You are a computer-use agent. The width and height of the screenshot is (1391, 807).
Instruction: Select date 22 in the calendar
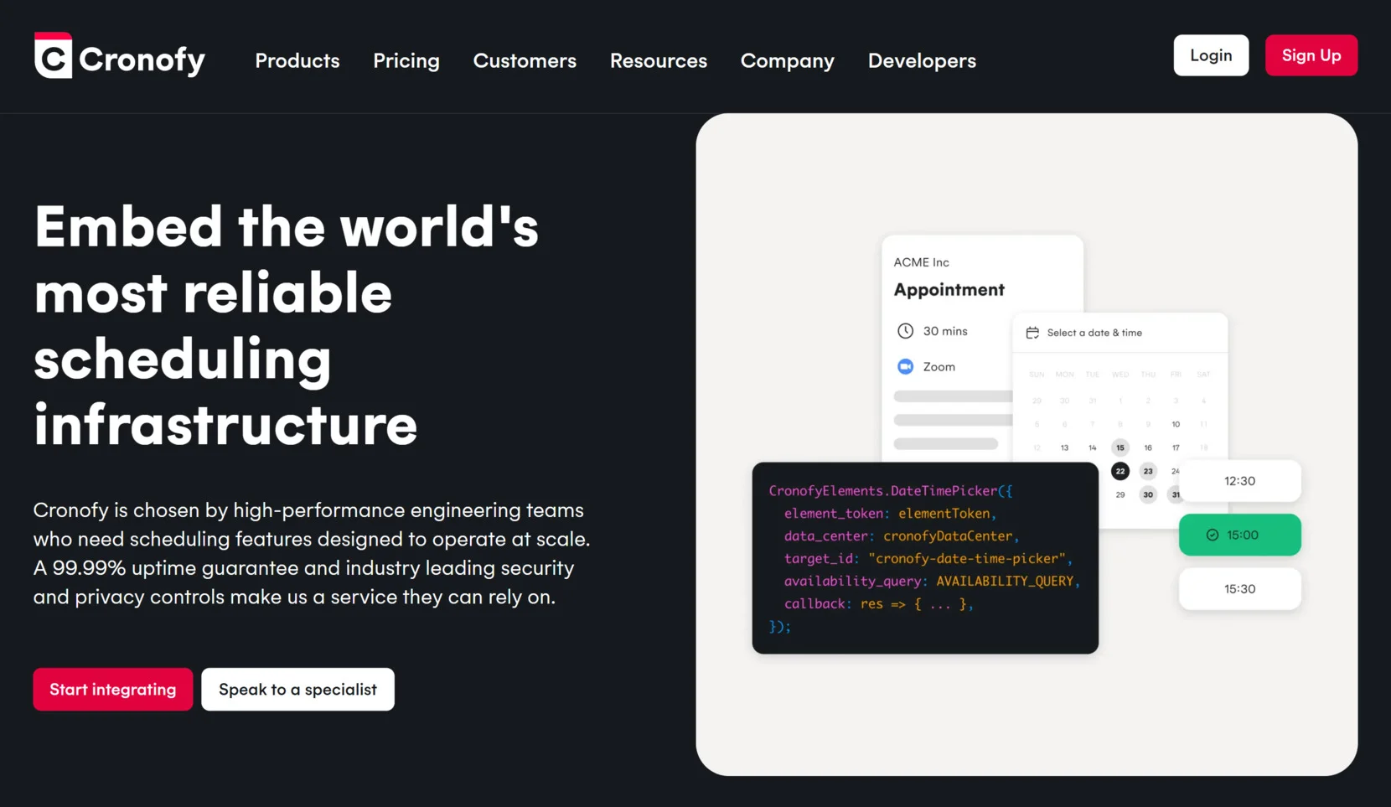pos(1120,471)
